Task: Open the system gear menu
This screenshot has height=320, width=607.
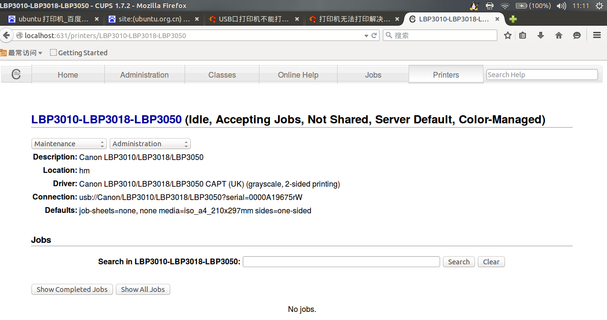Action: point(599,6)
